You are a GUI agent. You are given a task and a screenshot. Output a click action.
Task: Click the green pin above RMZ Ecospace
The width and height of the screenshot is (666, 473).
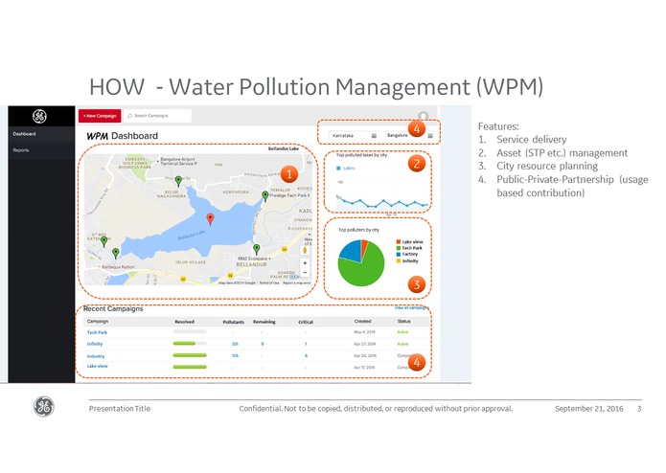click(256, 249)
